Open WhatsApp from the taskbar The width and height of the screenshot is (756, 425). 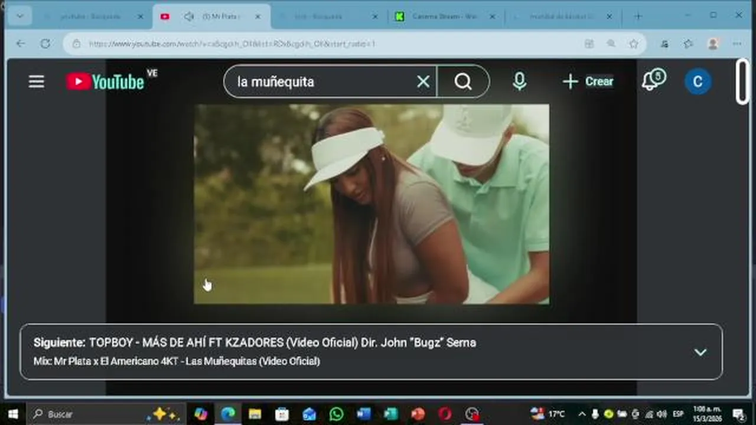336,414
